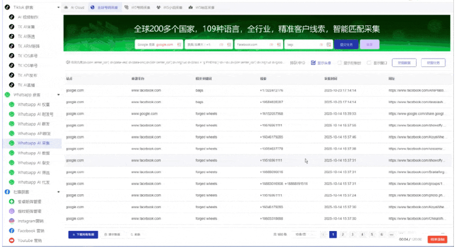Click the previous page arrow

[323, 234]
